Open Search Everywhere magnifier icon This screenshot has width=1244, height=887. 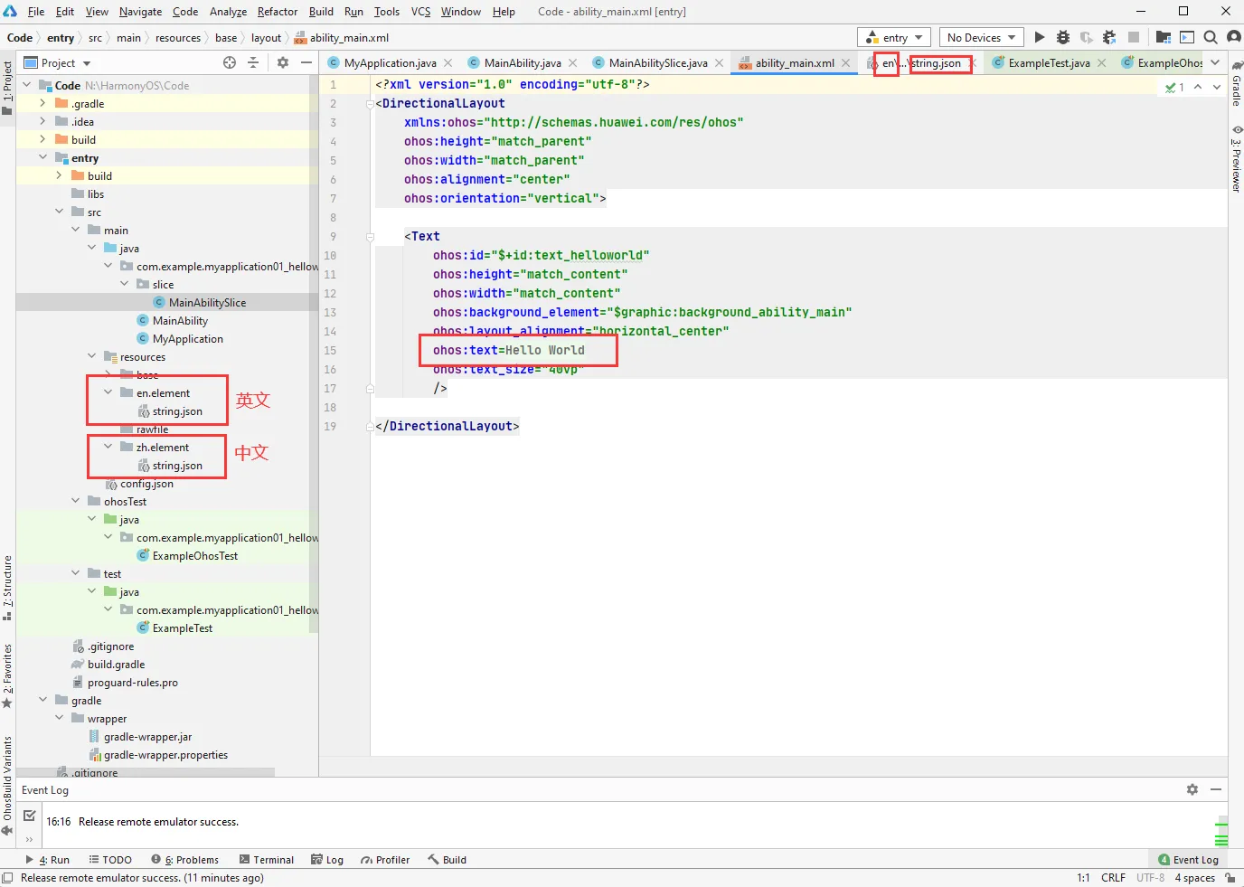(x=1211, y=37)
